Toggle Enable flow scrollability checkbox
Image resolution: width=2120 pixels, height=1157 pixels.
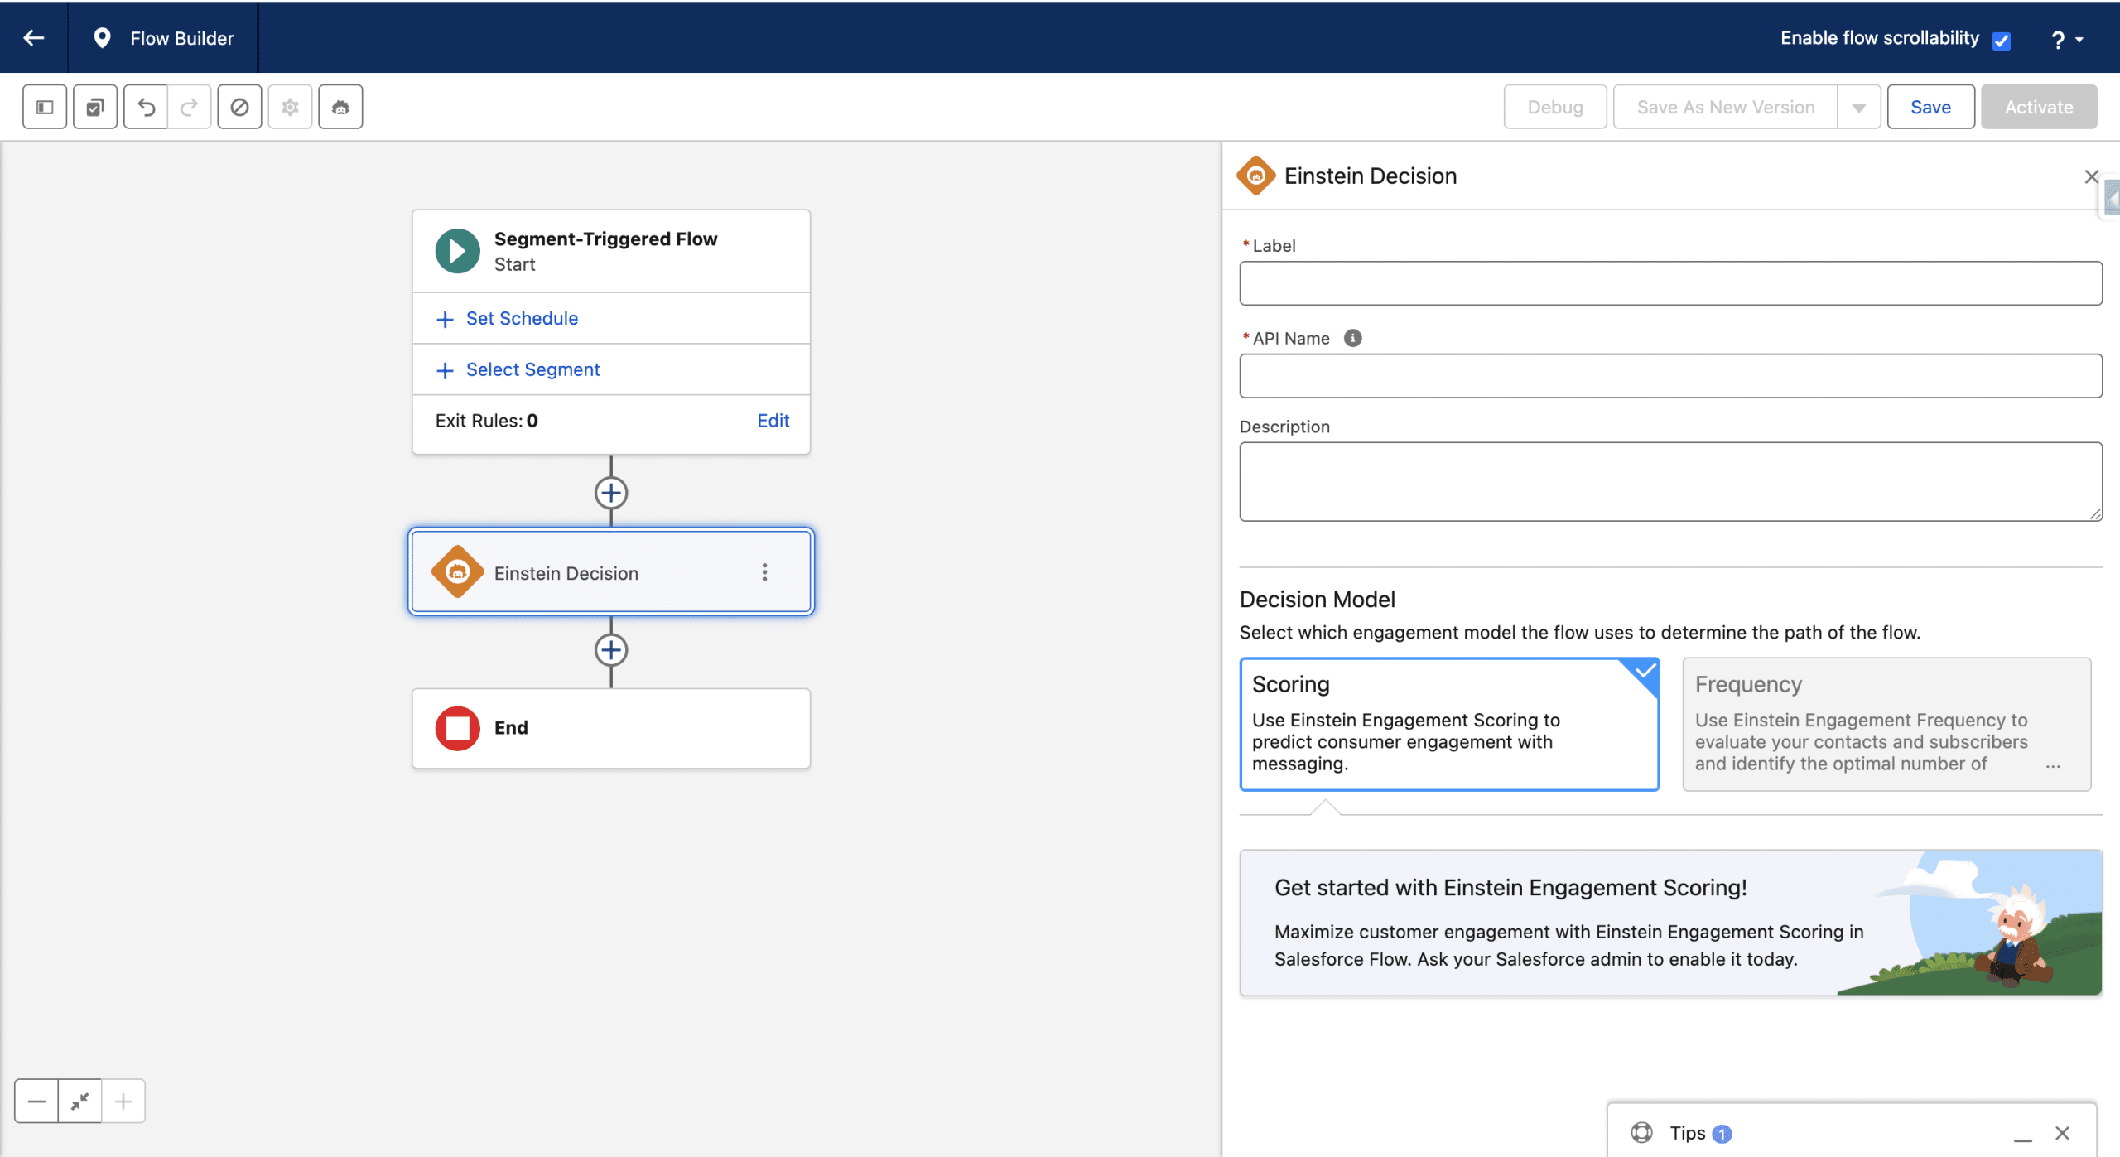coord(2002,41)
